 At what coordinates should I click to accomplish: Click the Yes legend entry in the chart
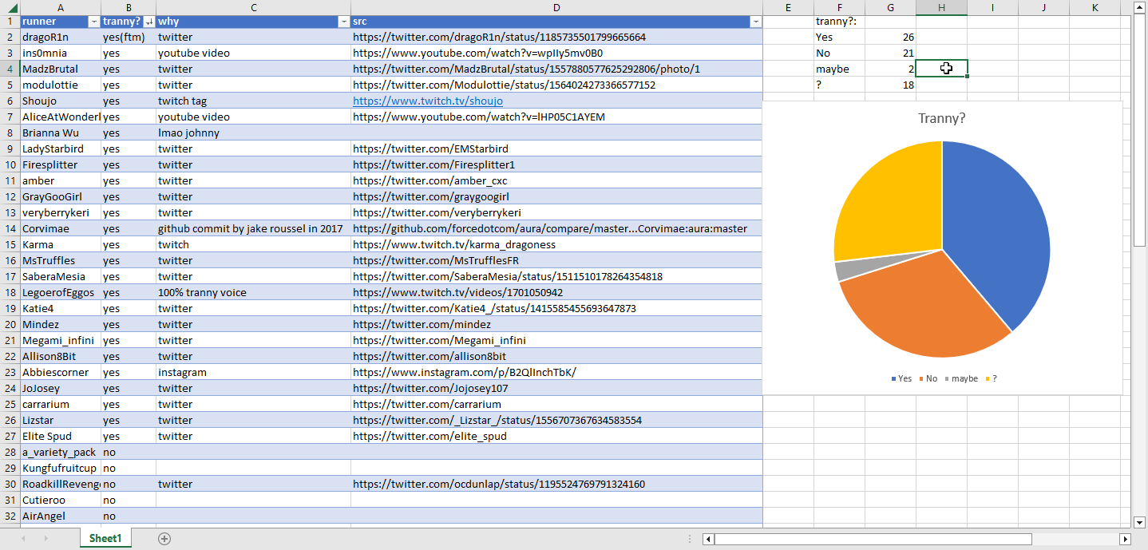pos(901,378)
